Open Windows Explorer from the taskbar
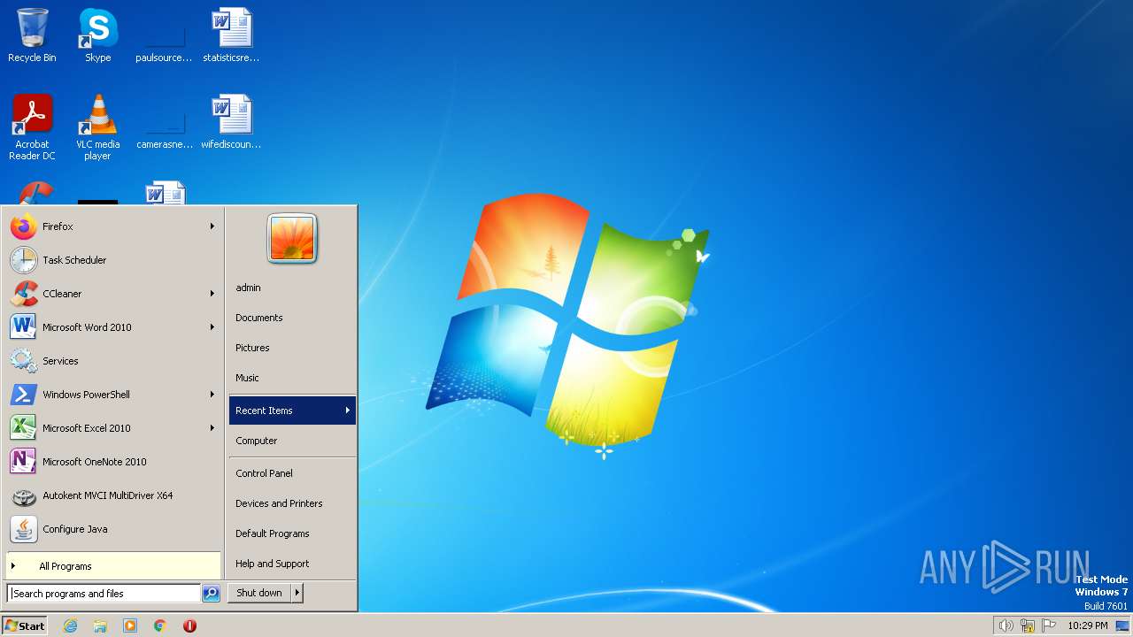Image resolution: width=1133 pixels, height=637 pixels. pos(100,625)
